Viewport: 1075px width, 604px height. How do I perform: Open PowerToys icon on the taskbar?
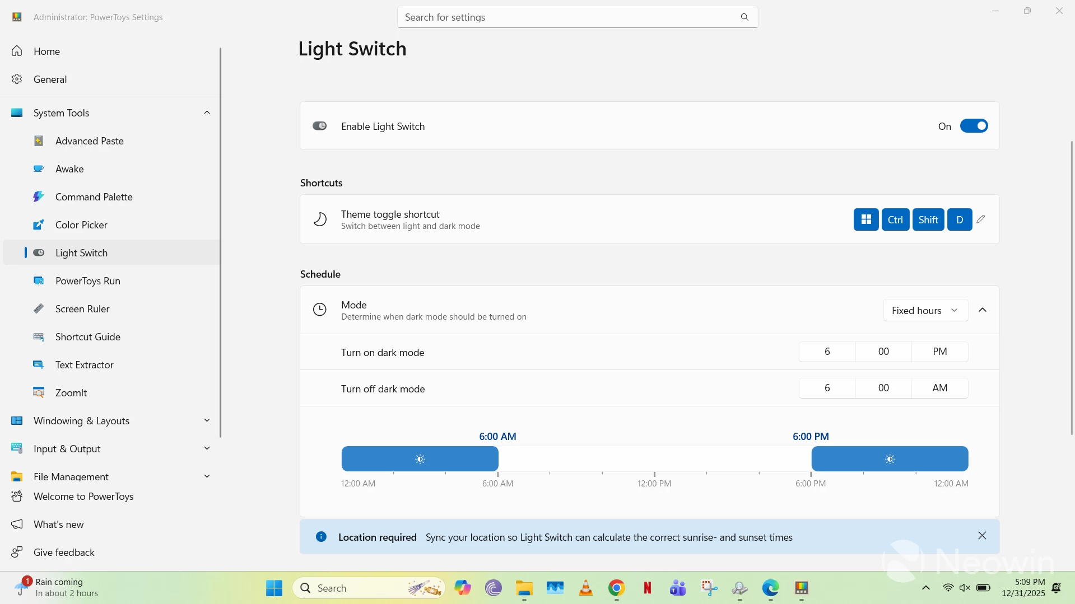tap(801, 588)
